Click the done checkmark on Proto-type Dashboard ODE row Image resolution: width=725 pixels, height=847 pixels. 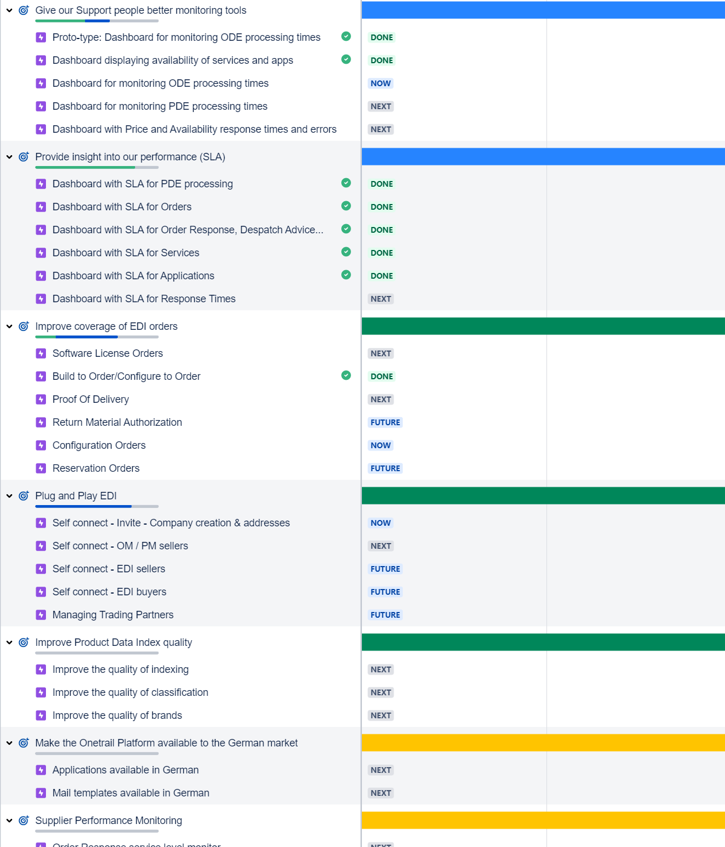coord(346,37)
